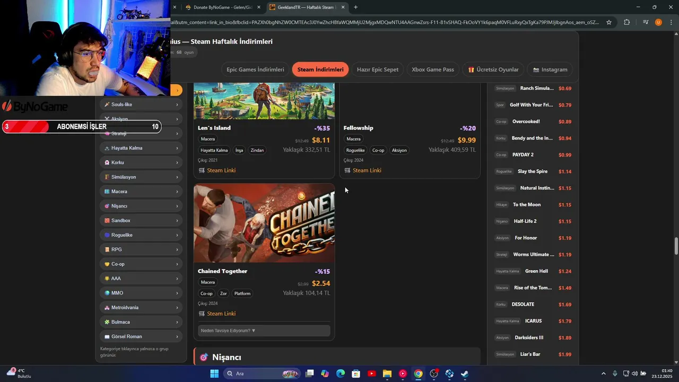Select Darksiders III in the price list

pos(529,337)
